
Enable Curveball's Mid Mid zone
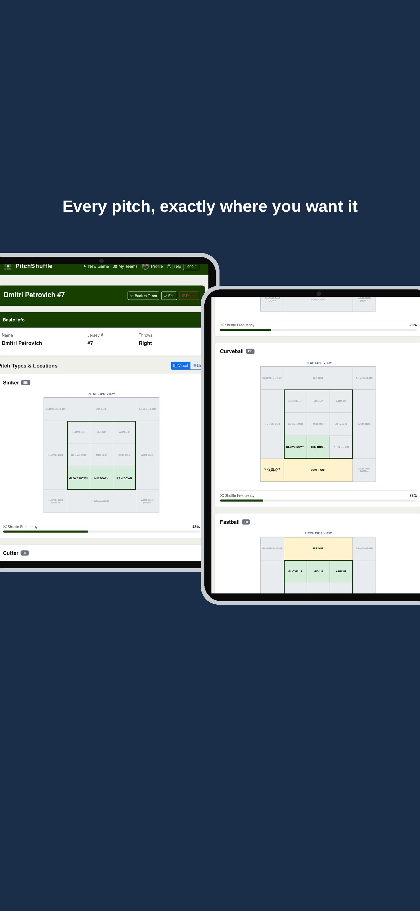318,424
